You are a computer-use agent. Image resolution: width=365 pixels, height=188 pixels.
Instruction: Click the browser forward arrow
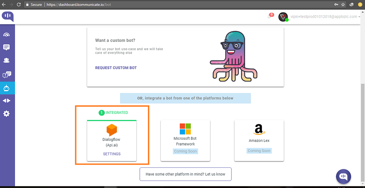pos(11,4)
